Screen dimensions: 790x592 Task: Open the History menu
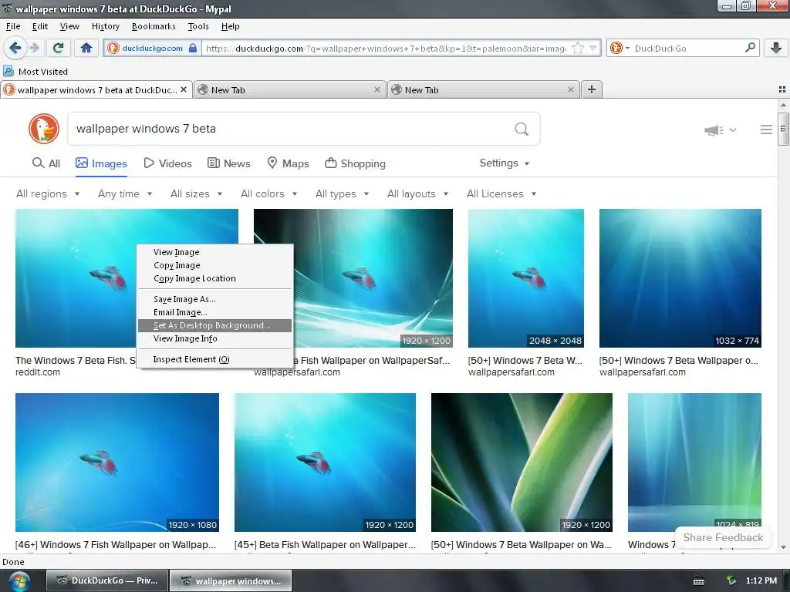(x=105, y=26)
